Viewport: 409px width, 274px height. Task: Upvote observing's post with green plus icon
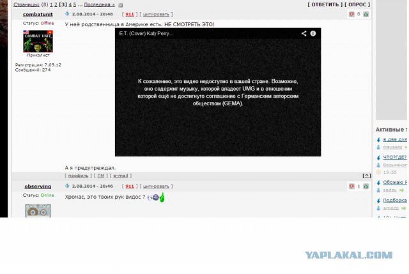click(366, 186)
